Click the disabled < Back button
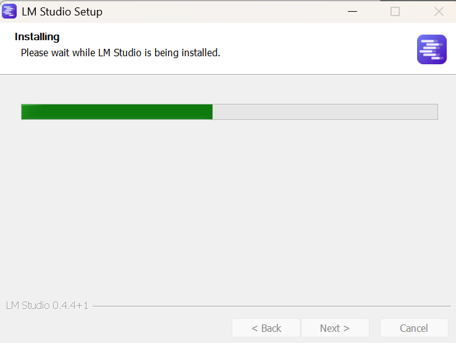 (266, 328)
